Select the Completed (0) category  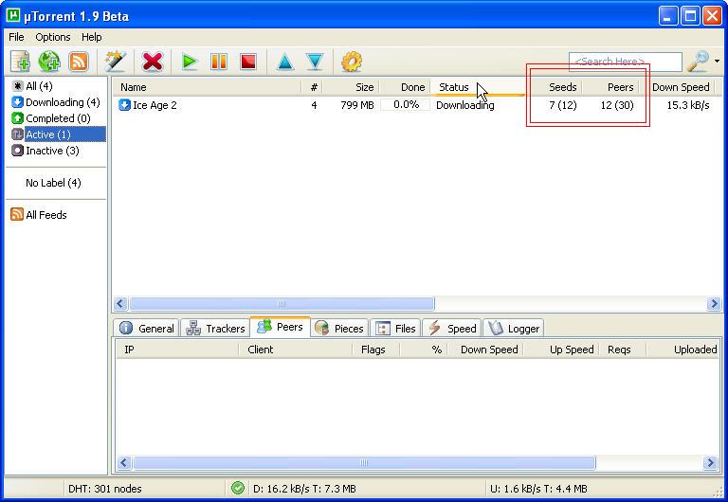58,118
